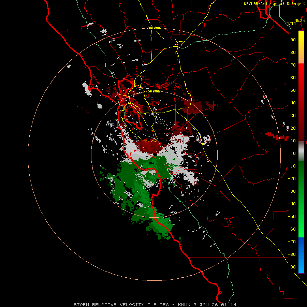This screenshot has height=307, width=307.
Task: Pick the bright green segment near -60 knots
Action: coord(301,229)
